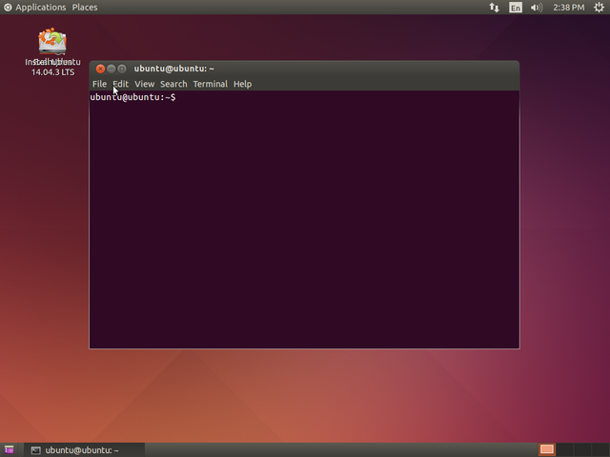The width and height of the screenshot is (610, 457).
Task: Minimize the terminal window
Action: tap(112, 69)
